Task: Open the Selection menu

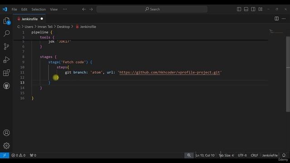Action: pos(39,9)
